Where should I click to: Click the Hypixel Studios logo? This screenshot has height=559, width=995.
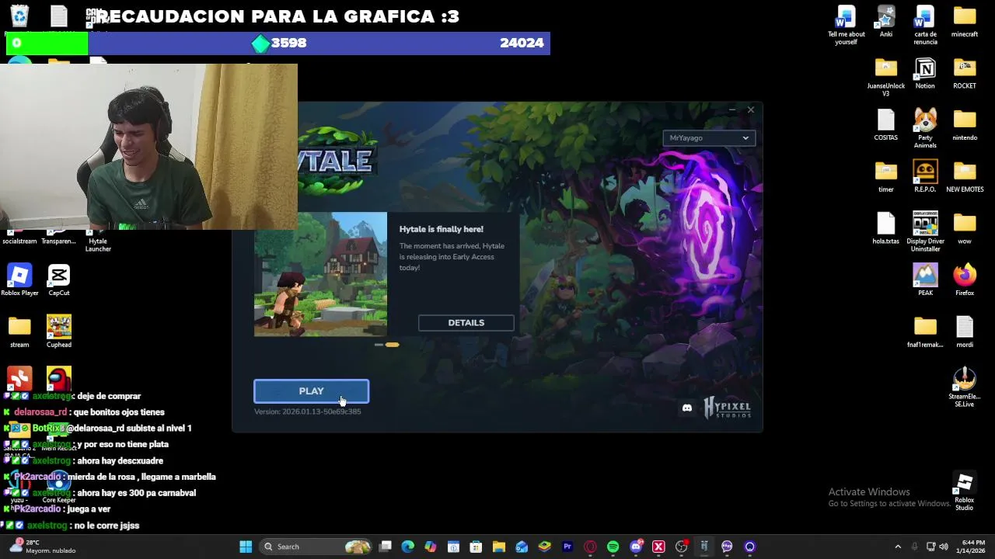[728, 408]
